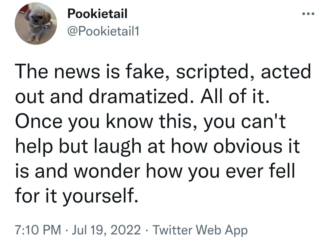Screen dimensions: 331x252
Task: Open the Pookietail display name link
Action: point(97,14)
